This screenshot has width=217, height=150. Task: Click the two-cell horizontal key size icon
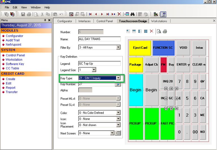pos(134,31)
